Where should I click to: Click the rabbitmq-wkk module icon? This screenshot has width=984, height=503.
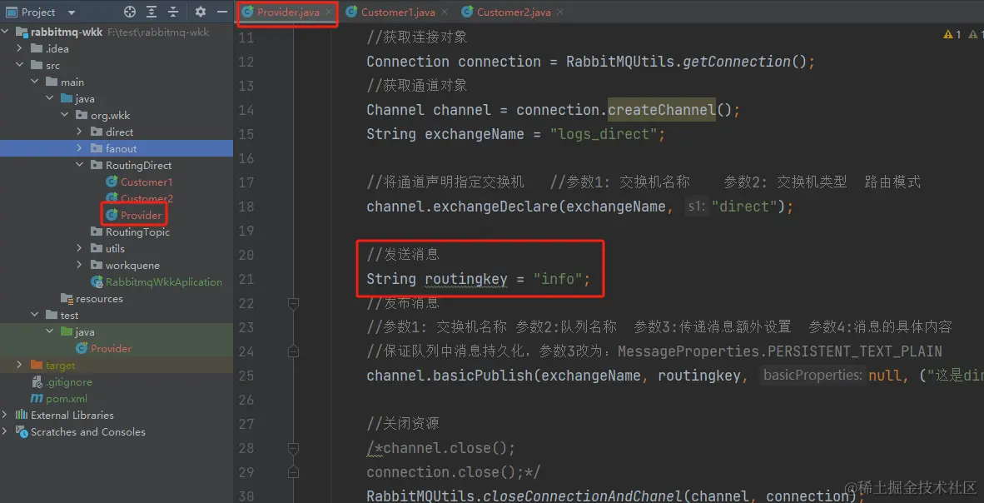[x=22, y=32]
